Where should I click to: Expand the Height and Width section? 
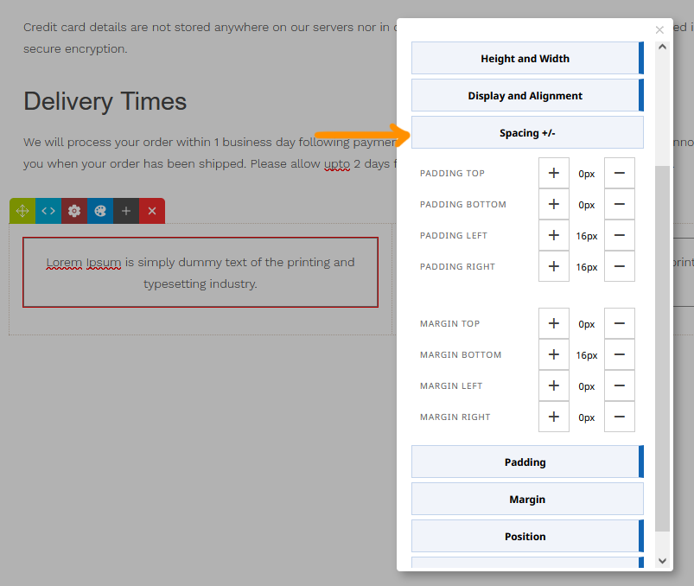point(525,59)
